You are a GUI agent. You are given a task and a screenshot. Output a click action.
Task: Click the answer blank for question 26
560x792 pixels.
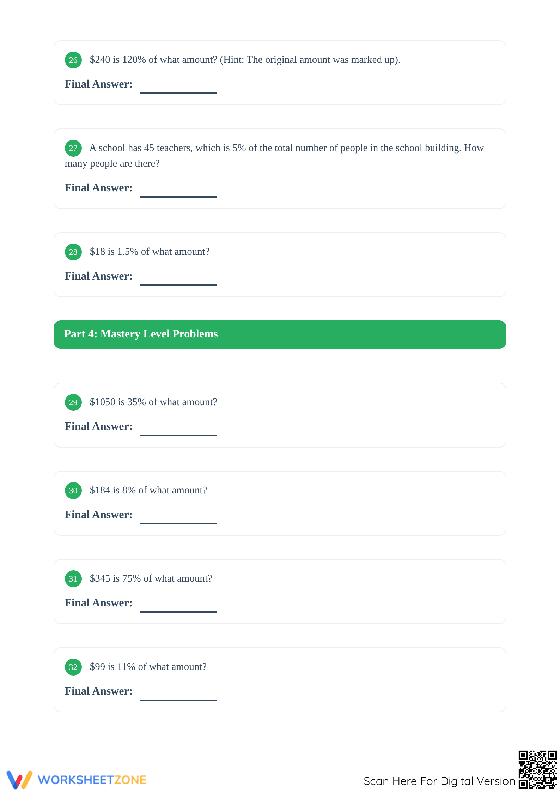tap(178, 93)
